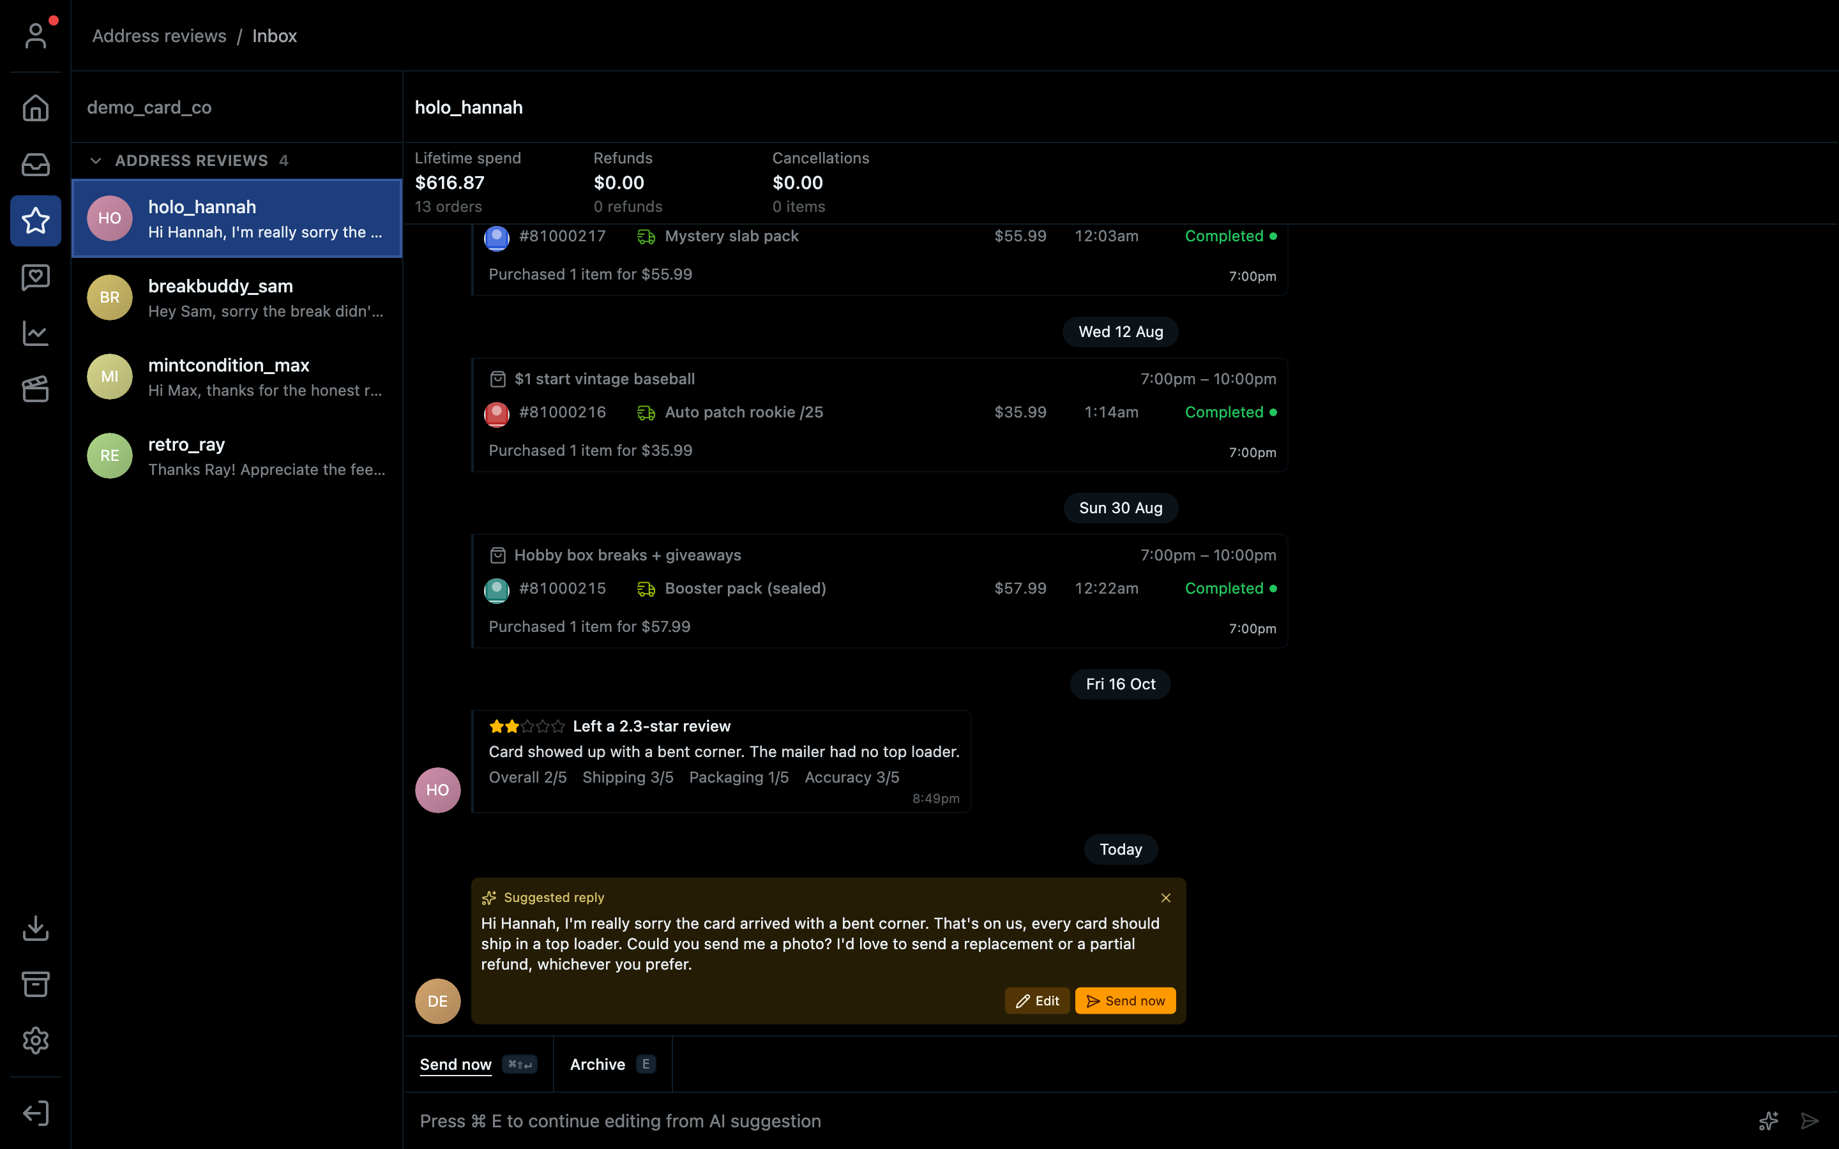Click the star rating on the 2.3-star review

coord(527,726)
